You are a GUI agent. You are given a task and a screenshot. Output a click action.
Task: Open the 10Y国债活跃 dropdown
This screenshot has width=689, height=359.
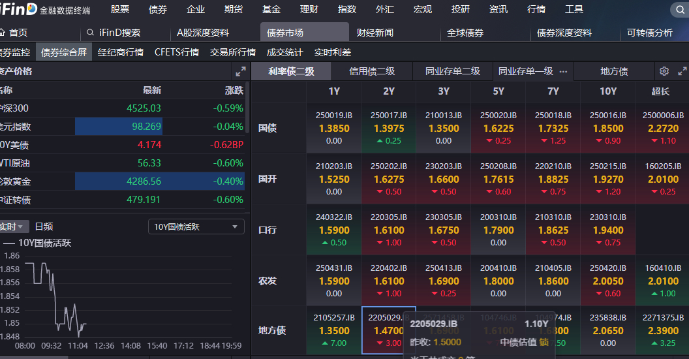coord(196,226)
